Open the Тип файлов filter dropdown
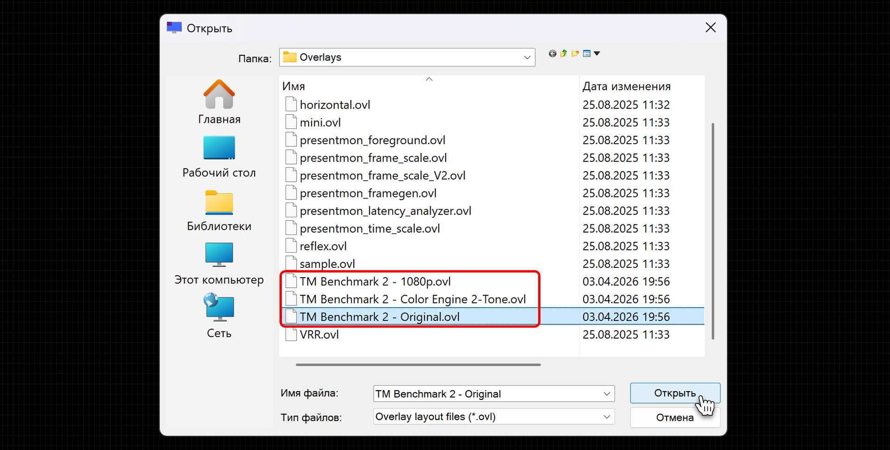This screenshot has height=450, width=890. click(x=607, y=417)
